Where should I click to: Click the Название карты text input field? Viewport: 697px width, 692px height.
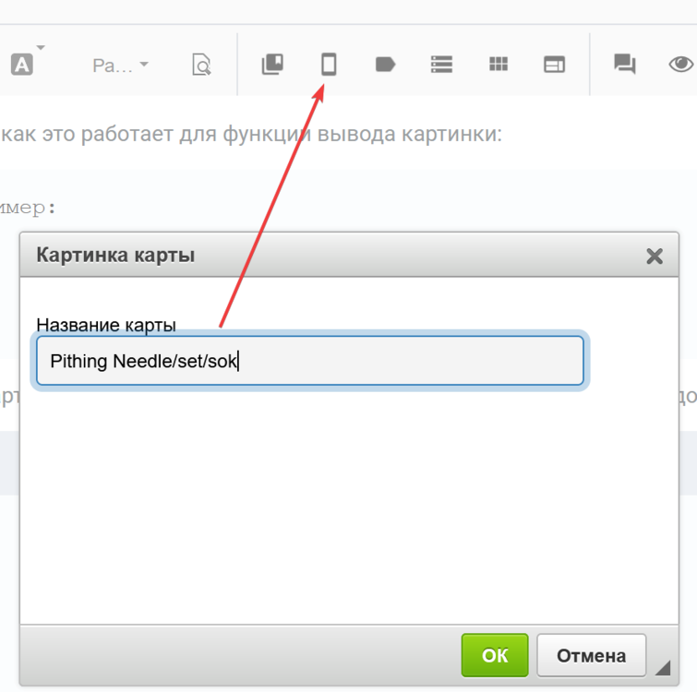tap(309, 361)
